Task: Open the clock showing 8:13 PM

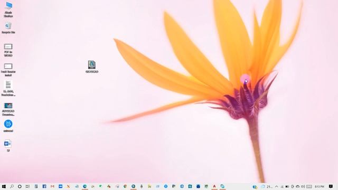Action: tap(320, 186)
